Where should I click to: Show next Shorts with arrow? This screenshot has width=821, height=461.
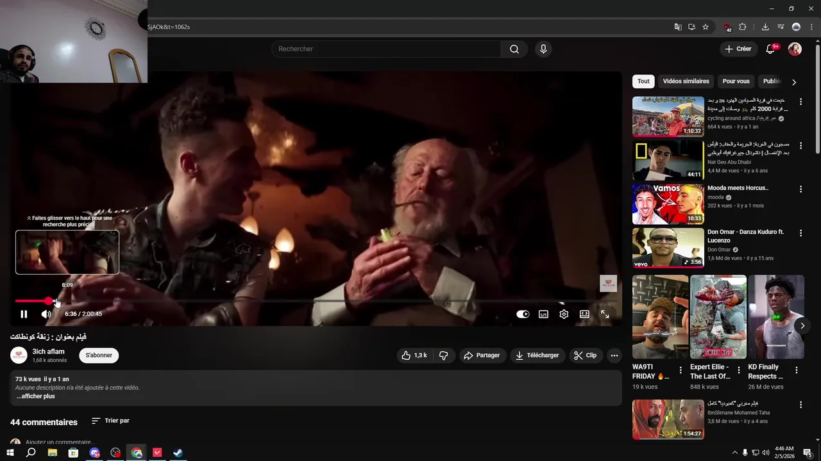coord(802,326)
